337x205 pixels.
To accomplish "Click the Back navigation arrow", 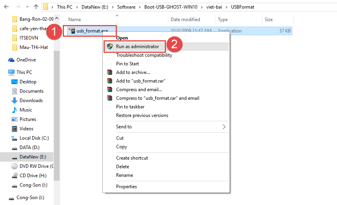I will point(6,7).
